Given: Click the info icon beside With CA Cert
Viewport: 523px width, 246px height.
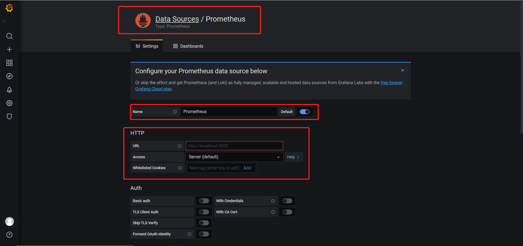Looking at the screenshot, I should click(273, 212).
